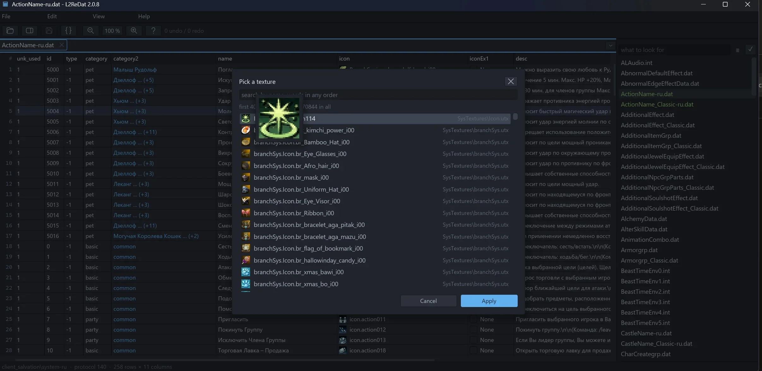The image size is (762, 371).
Task: Open the Help menu
Action: pos(144,16)
